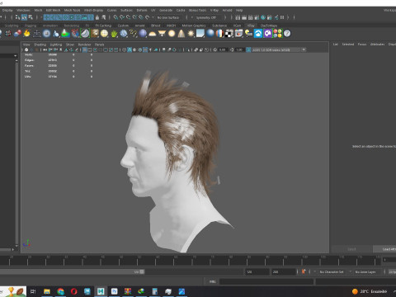Screen dimensions: 396x297
Task: Click the green flask shelf icon
Action: click(65, 34)
